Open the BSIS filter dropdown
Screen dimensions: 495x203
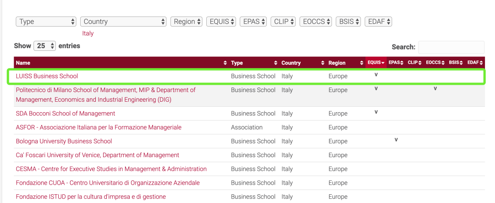pyautogui.click(x=348, y=22)
